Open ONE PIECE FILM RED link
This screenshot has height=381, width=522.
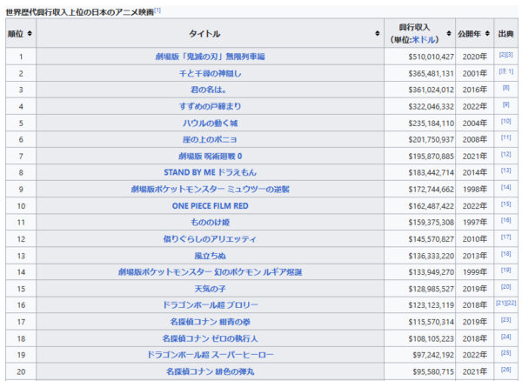[210, 206]
